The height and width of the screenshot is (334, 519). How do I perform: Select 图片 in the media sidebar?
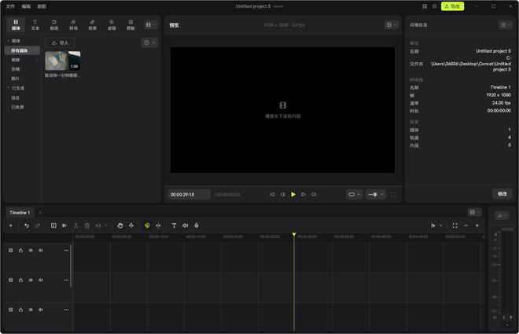pos(15,79)
